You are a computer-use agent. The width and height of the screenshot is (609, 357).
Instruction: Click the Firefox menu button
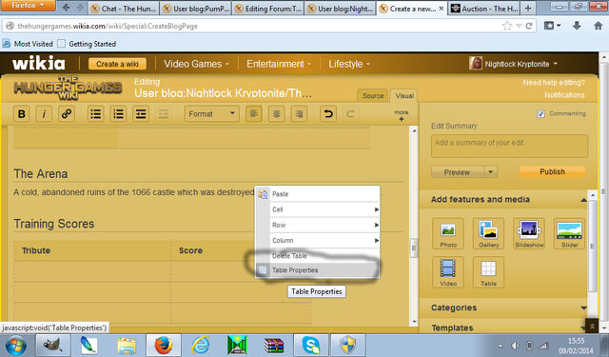28,6
